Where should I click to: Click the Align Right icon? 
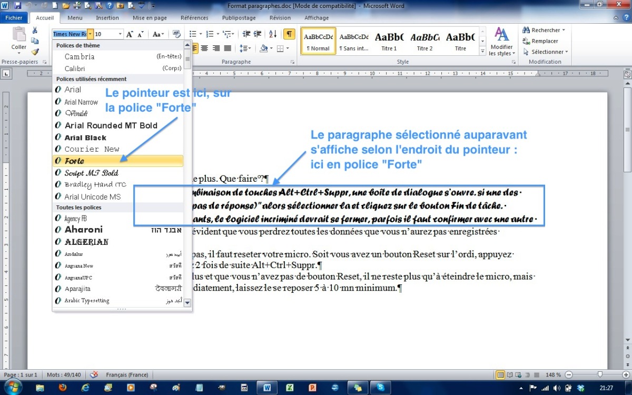(216, 48)
